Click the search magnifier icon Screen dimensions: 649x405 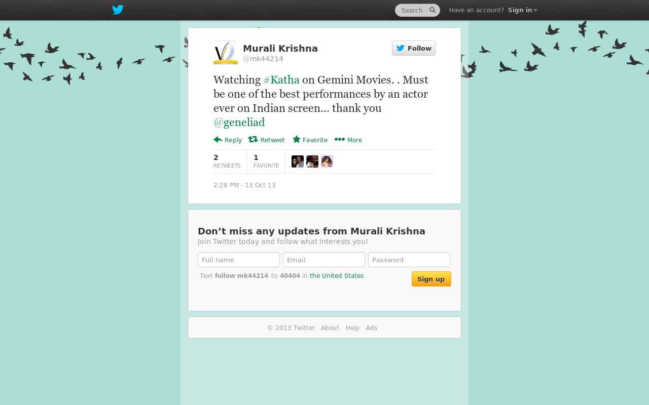[x=432, y=10]
